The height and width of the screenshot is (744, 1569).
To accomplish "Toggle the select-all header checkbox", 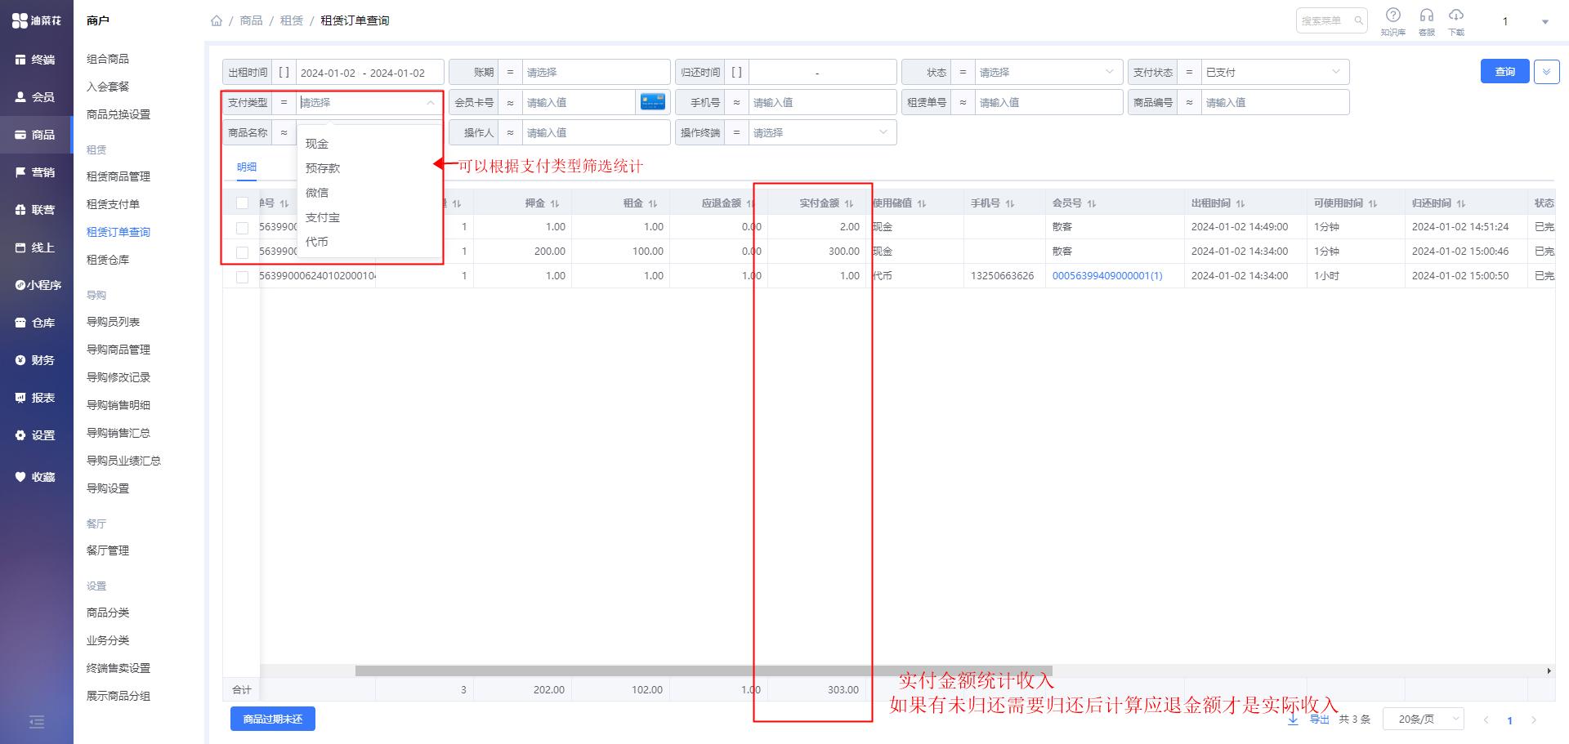I will click(x=242, y=203).
